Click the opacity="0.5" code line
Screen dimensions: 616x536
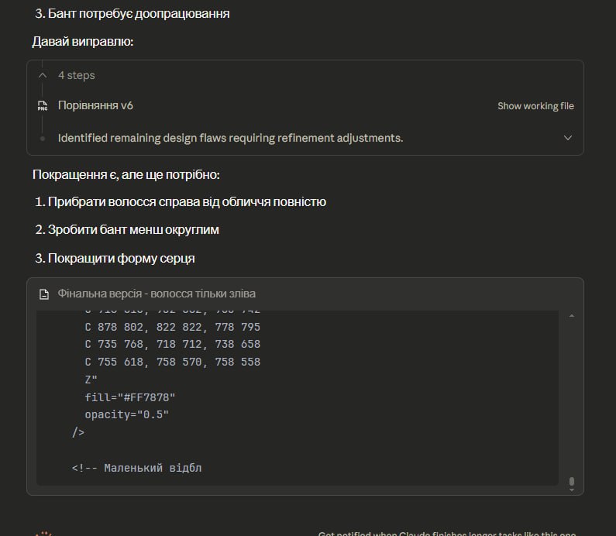click(x=126, y=414)
